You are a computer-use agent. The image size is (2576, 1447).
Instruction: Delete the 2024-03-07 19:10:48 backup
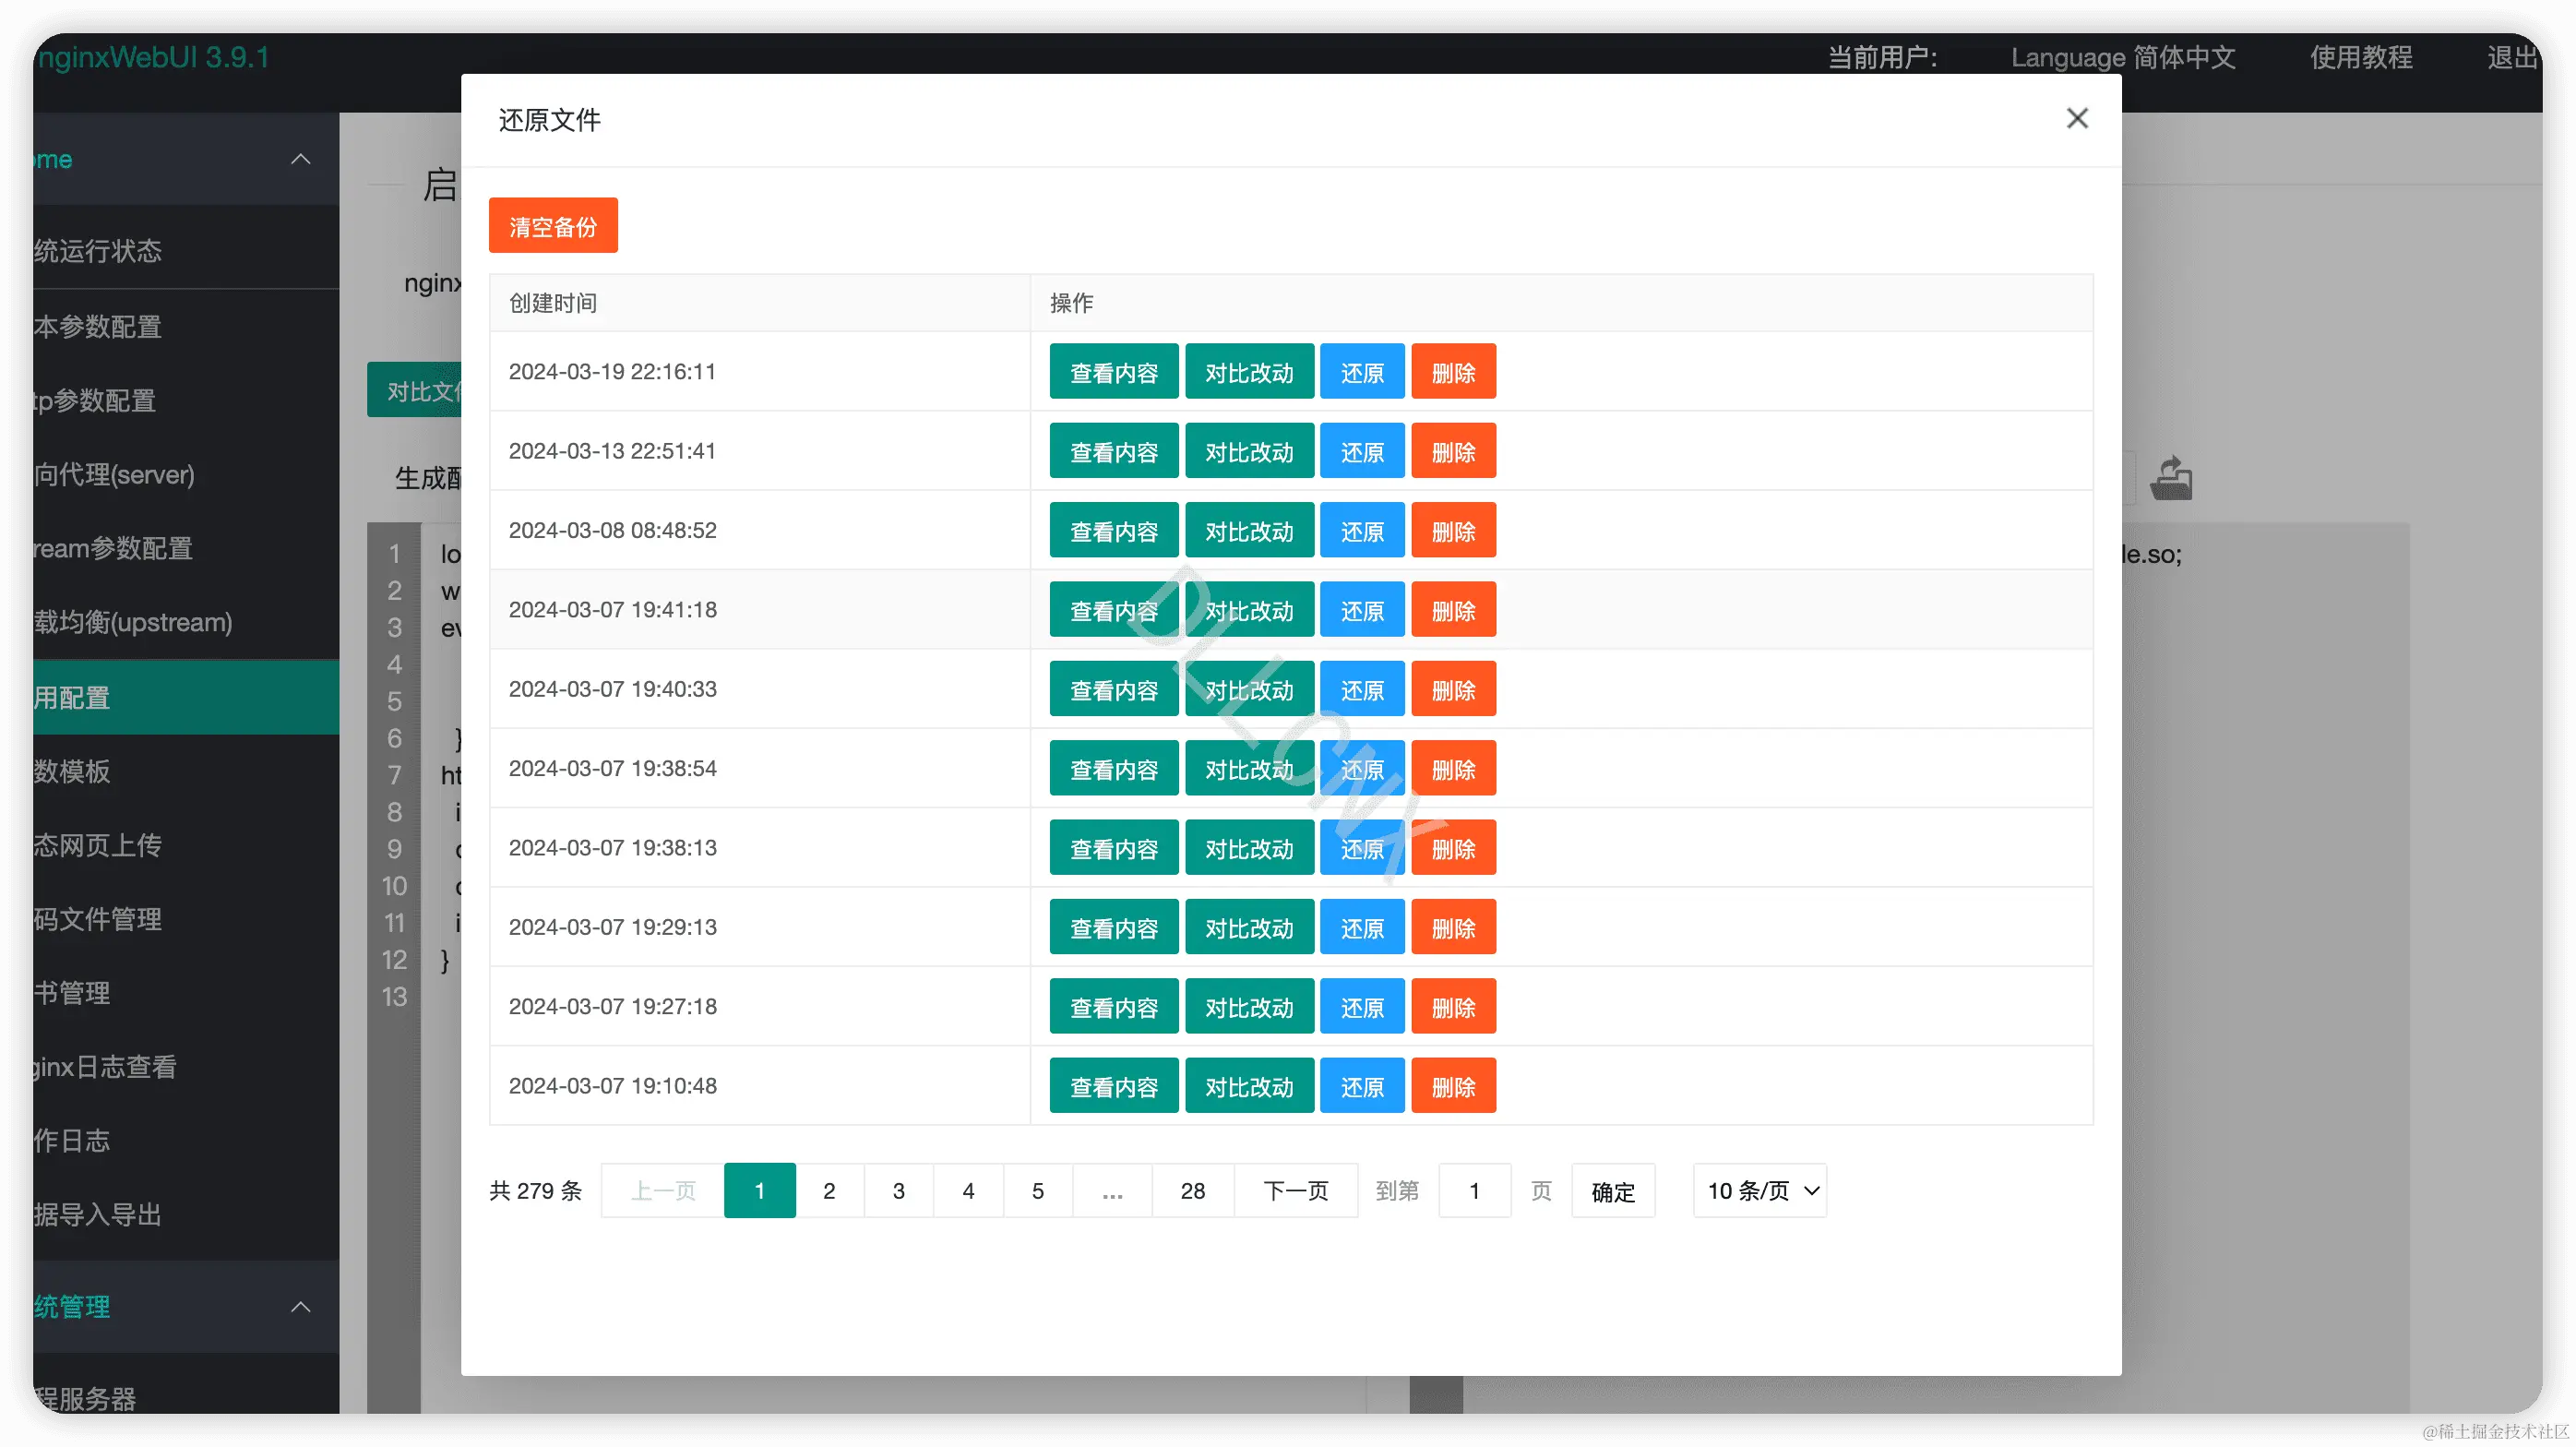1452,1086
